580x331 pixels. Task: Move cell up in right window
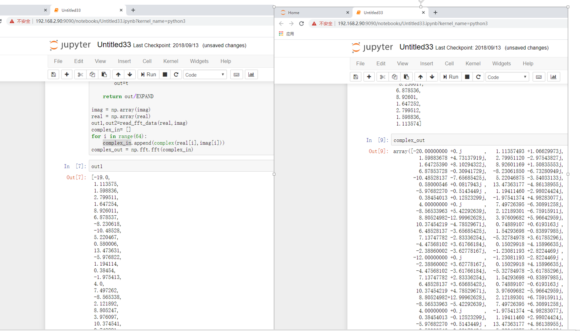point(420,77)
